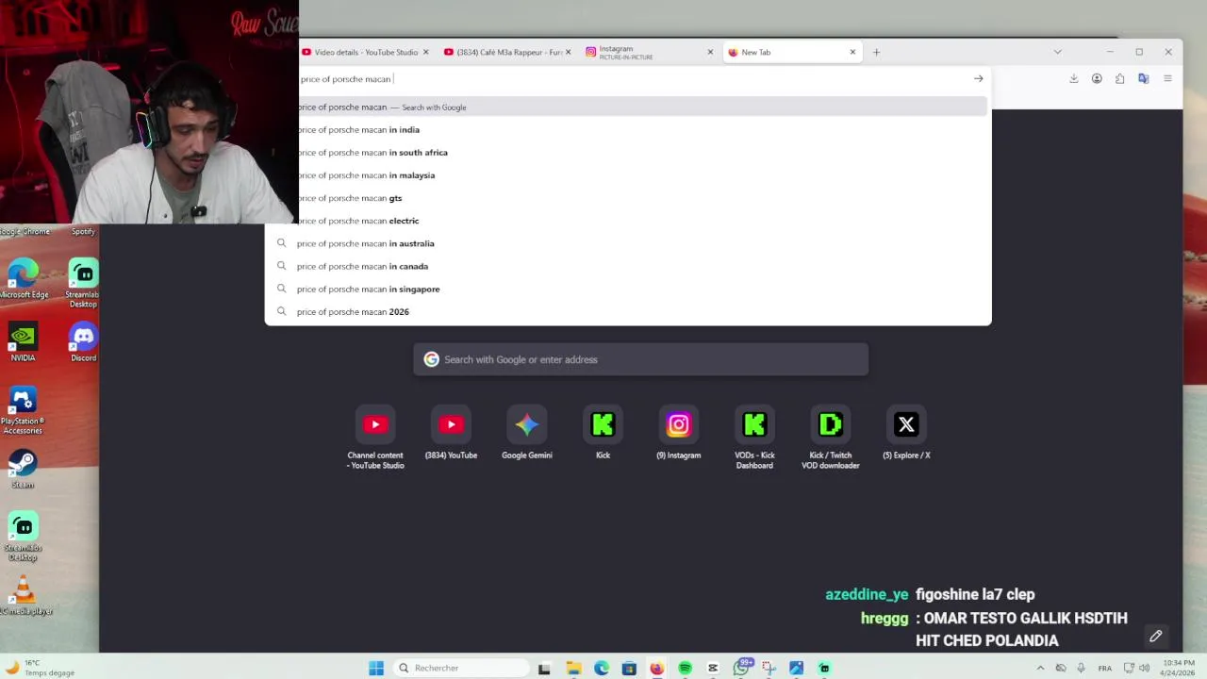Select suggestion 'in malaysia'
The width and height of the screenshot is (1207, 679).
pyautogui.click(x=643, y=175)
